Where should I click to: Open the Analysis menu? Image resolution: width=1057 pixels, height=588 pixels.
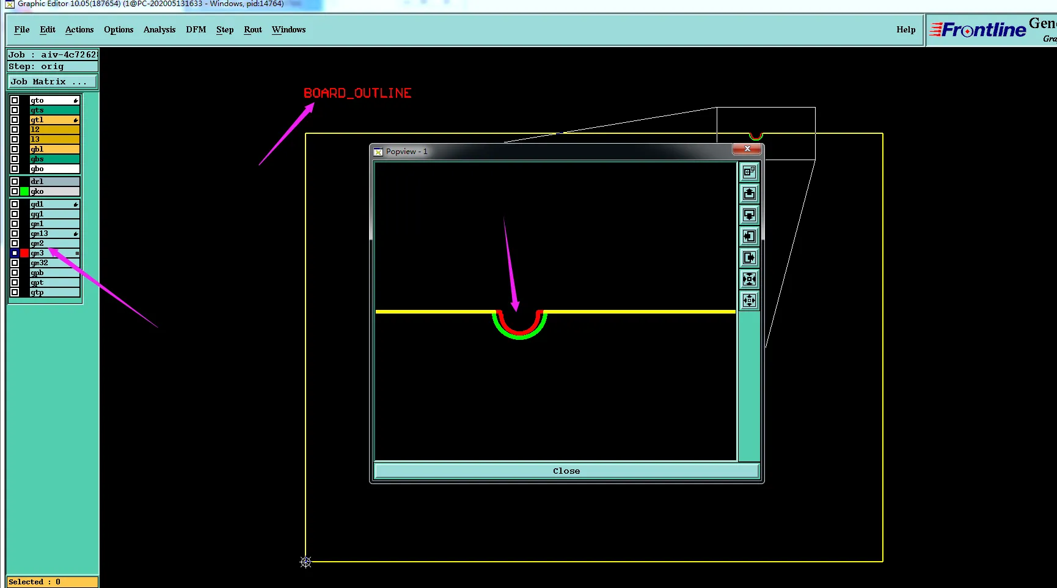[x=159, y=29]
